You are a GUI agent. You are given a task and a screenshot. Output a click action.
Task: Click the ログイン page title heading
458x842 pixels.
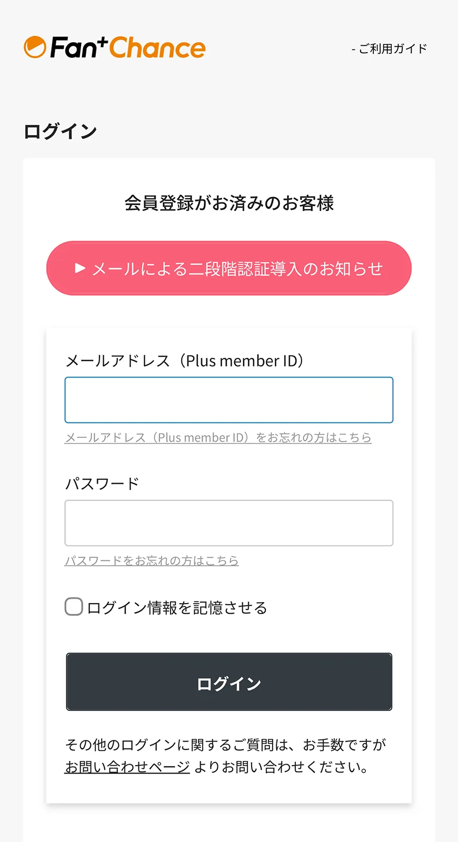click(60, 132)
